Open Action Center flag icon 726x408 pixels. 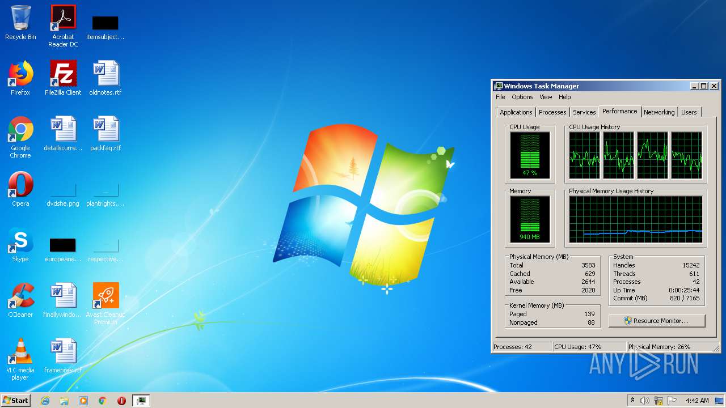tap(672, 401)
